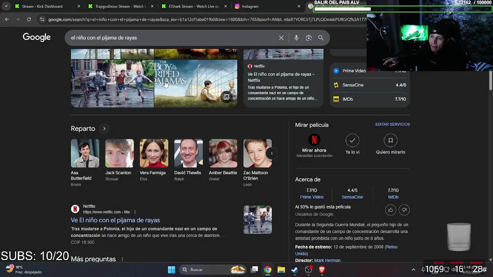Go back with browser back arrow

(7, 19)
